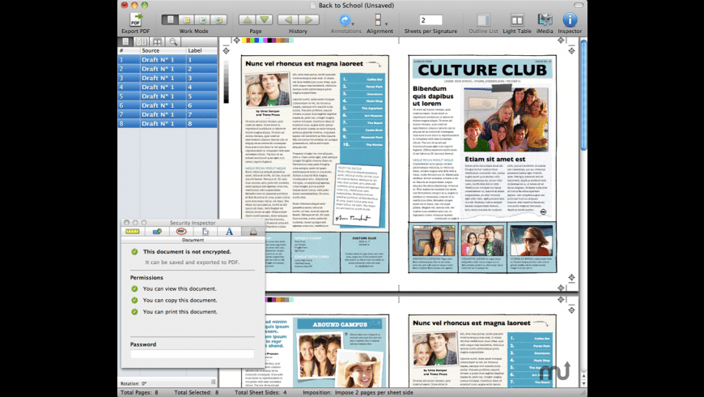The height and width of the screenshot is (397, 704).
Task: Click the vertical scrollbar thumb
Action: click(x=583, y=95)
